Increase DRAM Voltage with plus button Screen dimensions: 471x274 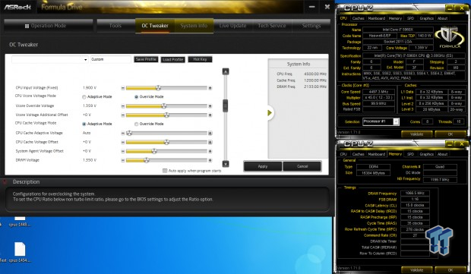tap(210, 160)
